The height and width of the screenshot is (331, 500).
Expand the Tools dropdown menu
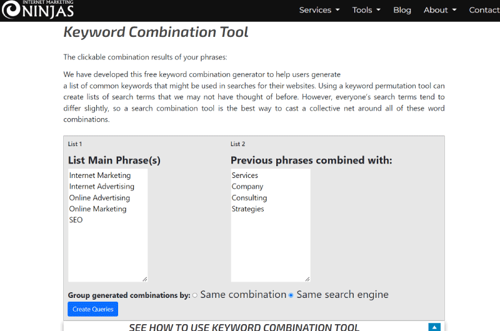point(366,10)
